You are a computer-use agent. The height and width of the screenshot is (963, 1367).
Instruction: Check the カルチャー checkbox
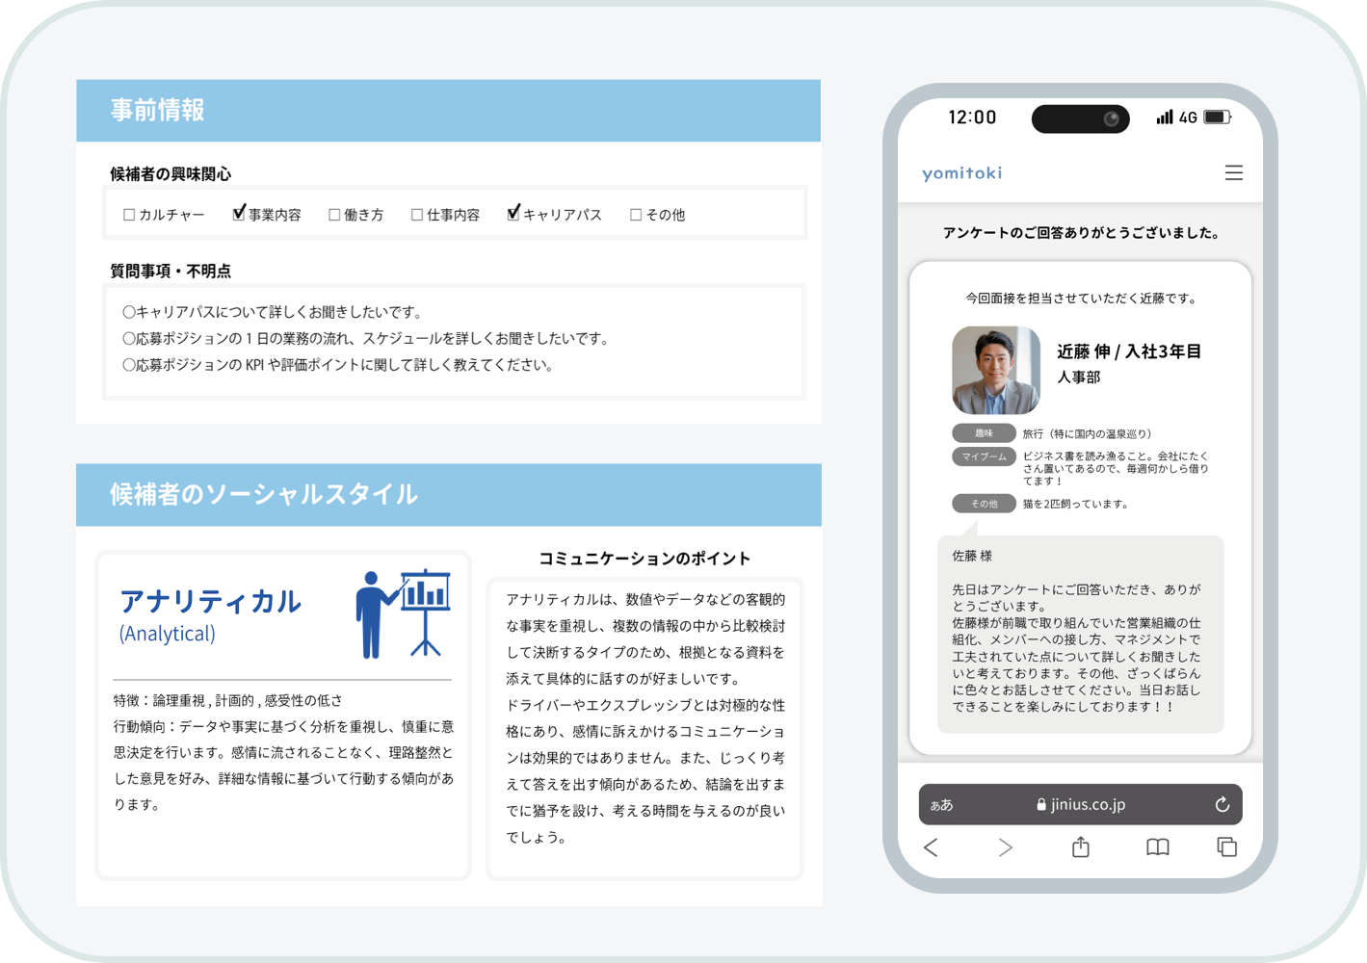[x=129, y=215]
